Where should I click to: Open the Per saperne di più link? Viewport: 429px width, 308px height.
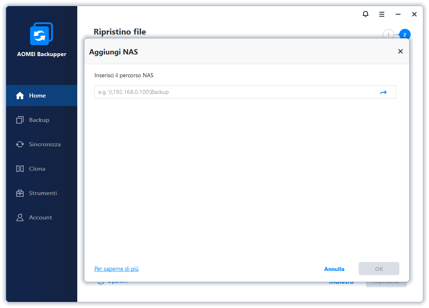pos(116,269)
